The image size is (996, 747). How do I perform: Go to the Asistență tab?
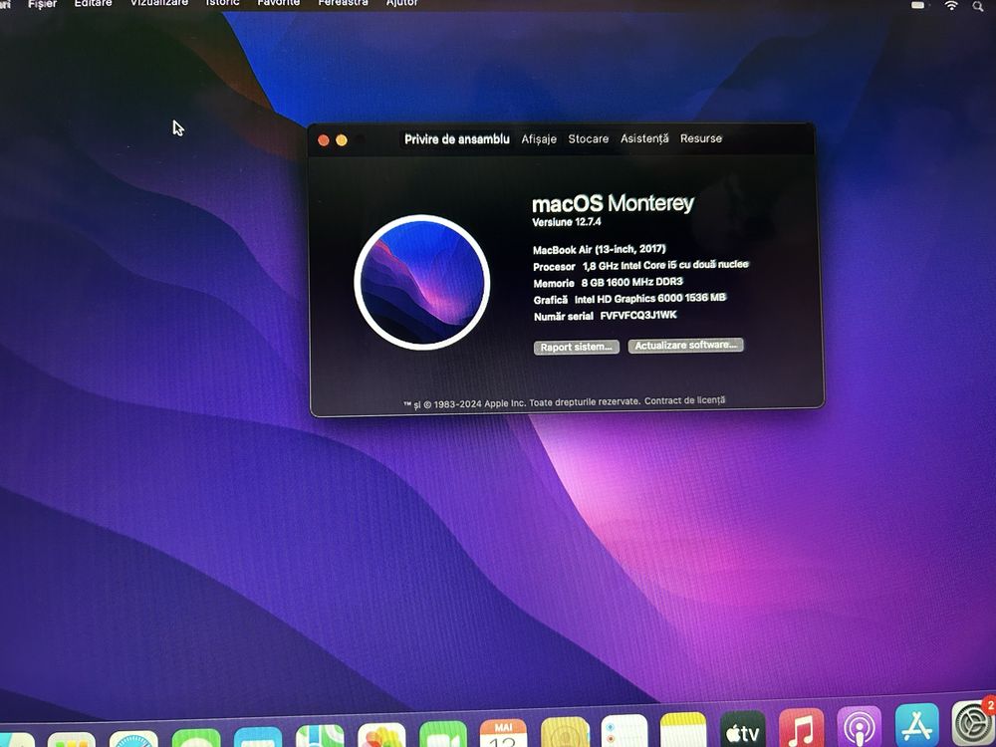click(644, 138)
